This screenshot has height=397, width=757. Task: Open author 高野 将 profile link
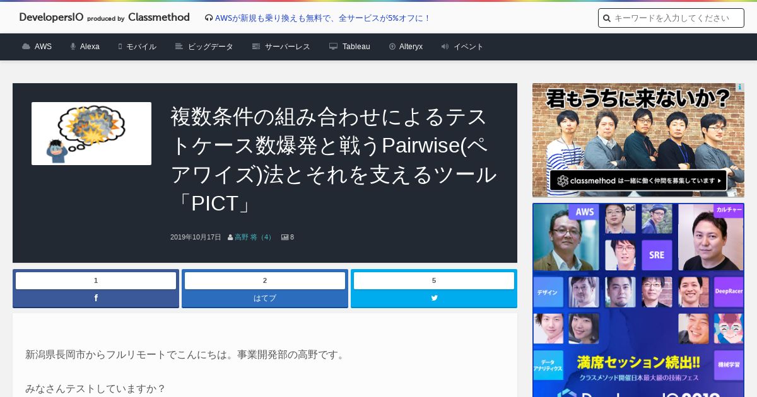click(x=254, y=238)
